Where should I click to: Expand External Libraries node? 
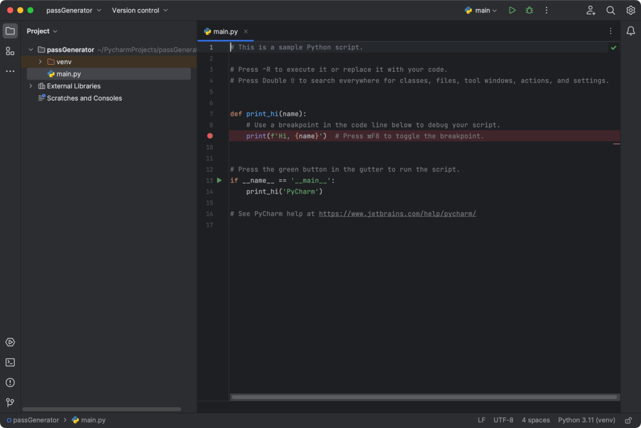coord(31,86)
